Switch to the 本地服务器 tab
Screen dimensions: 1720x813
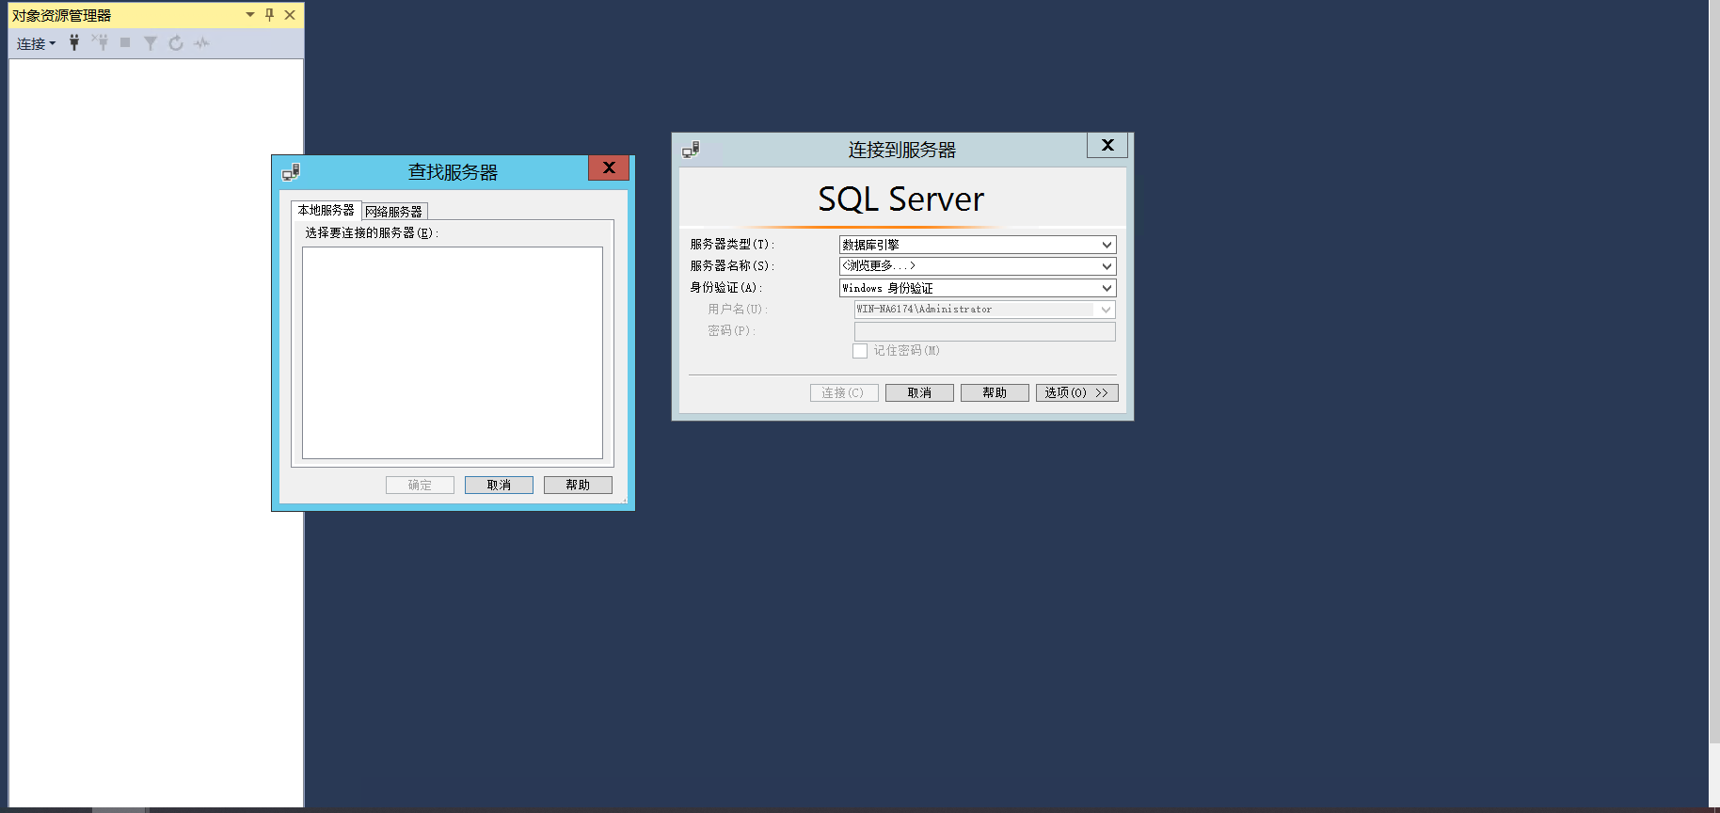coord(326,210)
